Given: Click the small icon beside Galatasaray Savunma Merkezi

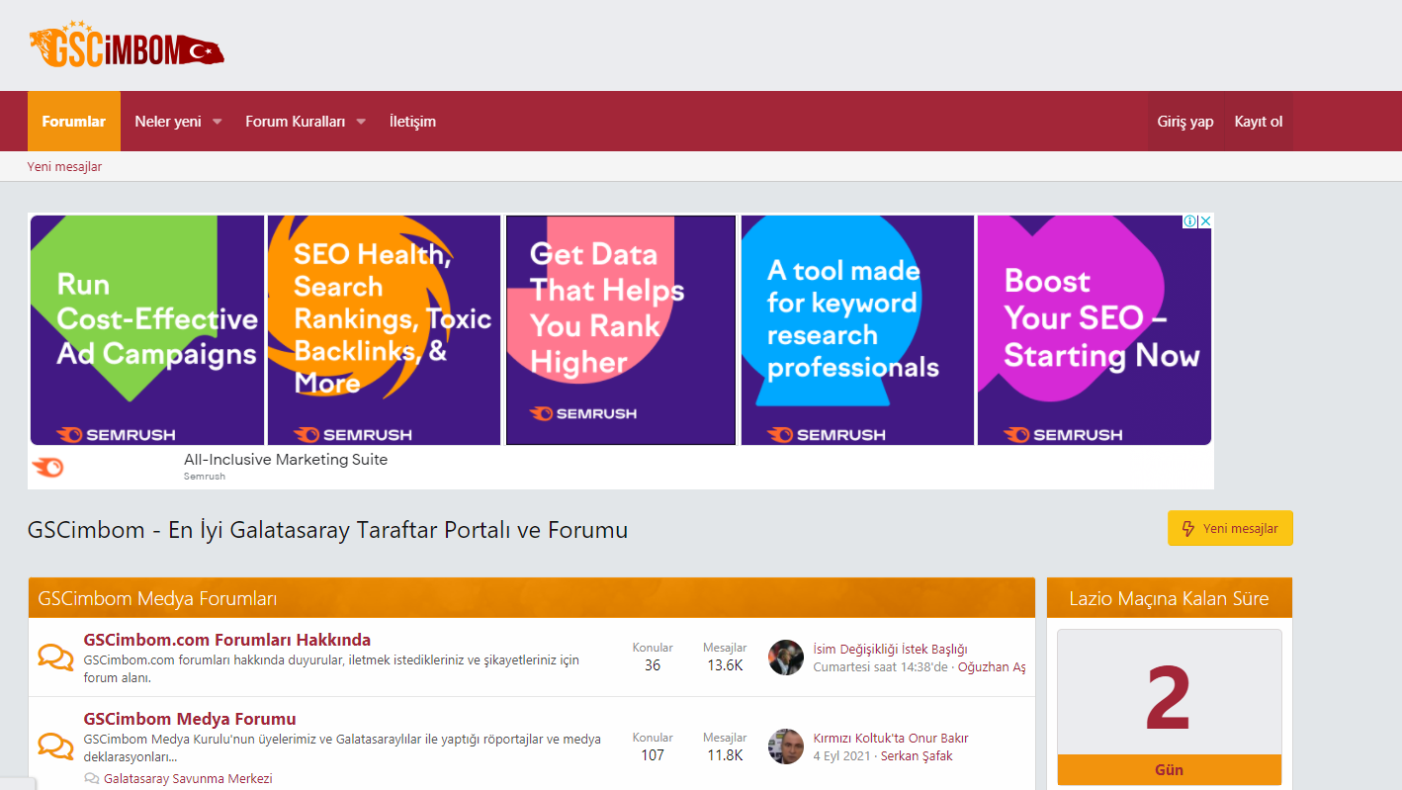Looking at the screenshot, I should pos(92,779).
